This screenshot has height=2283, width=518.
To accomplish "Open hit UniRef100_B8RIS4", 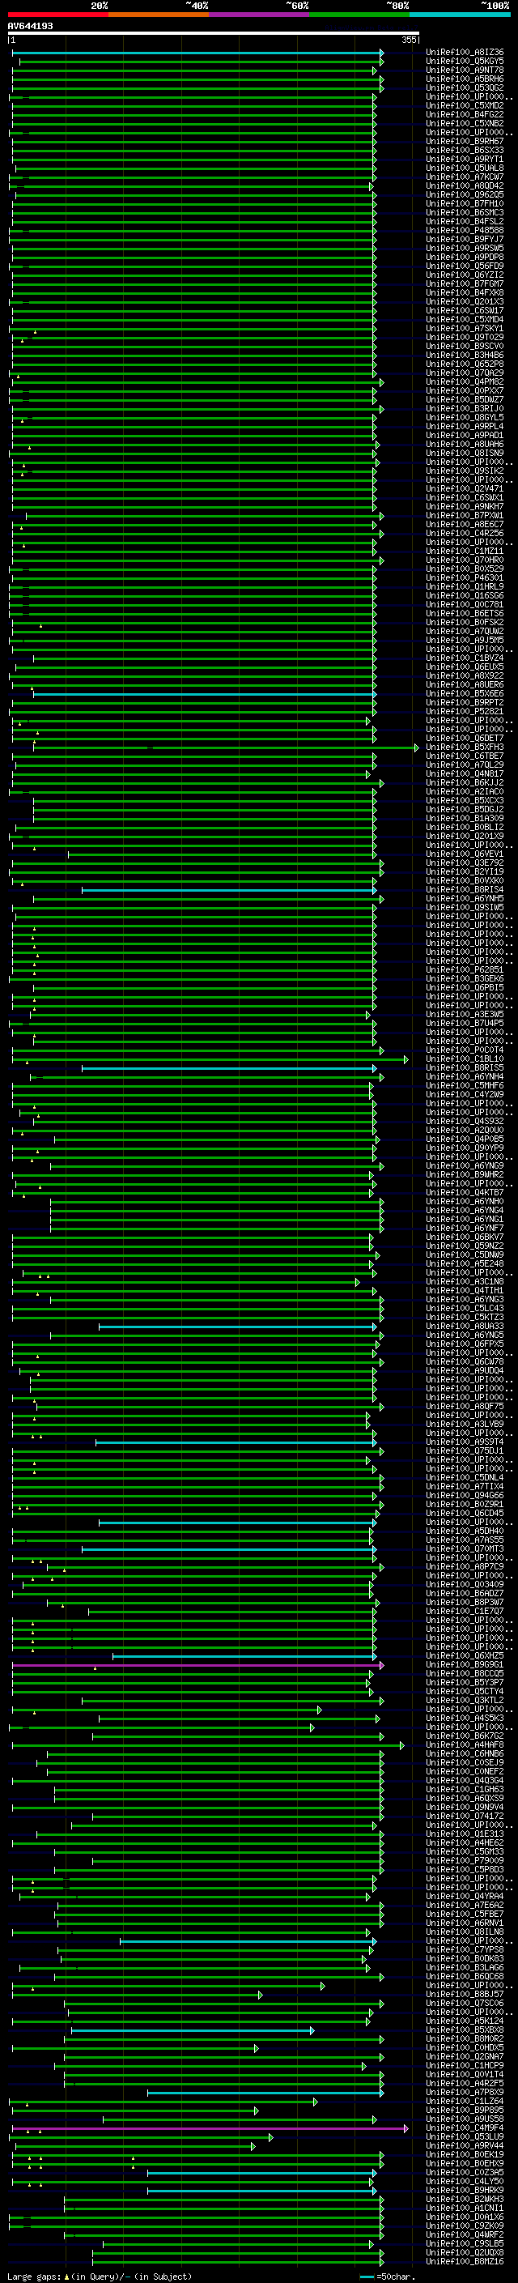I will [465, 890].
